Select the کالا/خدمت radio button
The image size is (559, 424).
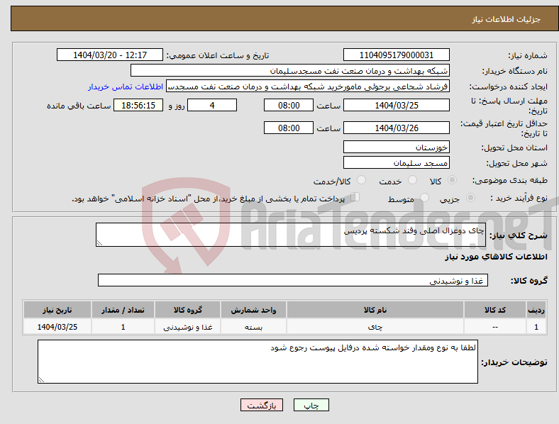point(361,180)
